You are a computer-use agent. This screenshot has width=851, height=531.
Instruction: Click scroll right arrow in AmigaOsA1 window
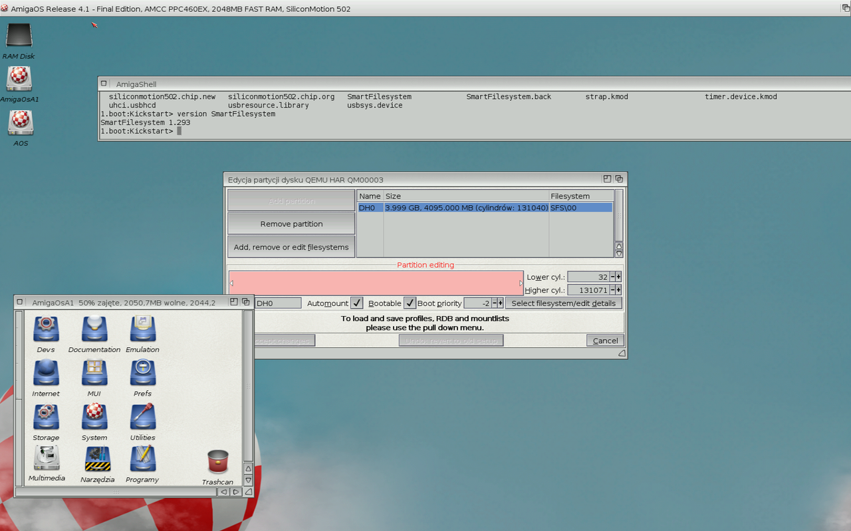pos(236,492)
